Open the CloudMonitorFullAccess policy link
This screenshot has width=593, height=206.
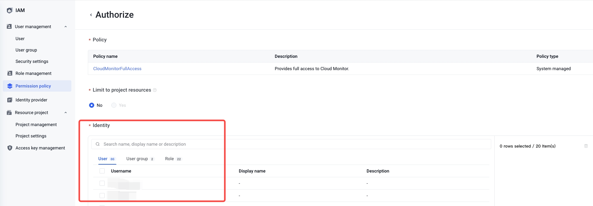coord(117,69)
